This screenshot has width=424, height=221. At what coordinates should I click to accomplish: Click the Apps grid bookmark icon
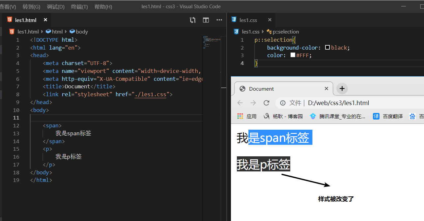coord(240,116)
